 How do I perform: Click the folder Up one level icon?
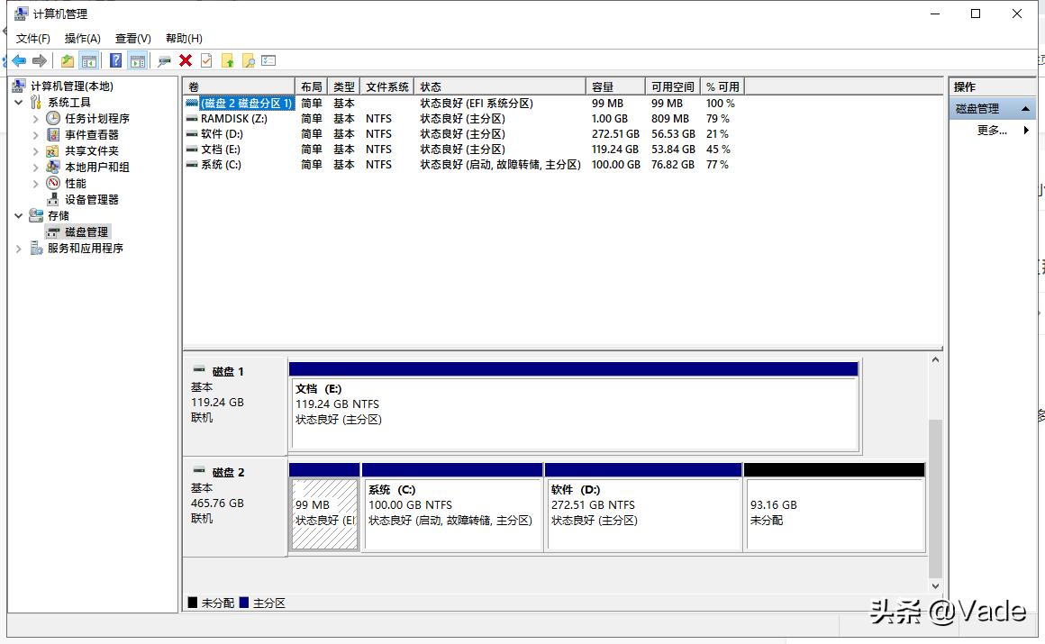click(68, 60)
